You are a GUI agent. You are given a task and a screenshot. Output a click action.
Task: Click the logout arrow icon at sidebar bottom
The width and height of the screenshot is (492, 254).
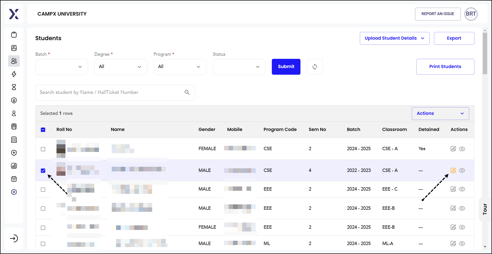pyautogui.click(x=14, y=238)
